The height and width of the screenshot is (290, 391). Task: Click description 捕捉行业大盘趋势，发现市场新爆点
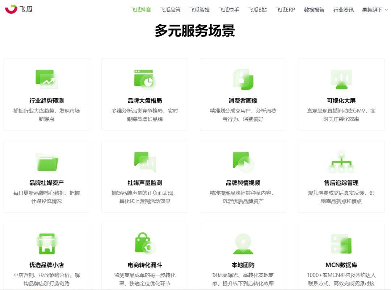pyautogui.click(x=47, y=115)
